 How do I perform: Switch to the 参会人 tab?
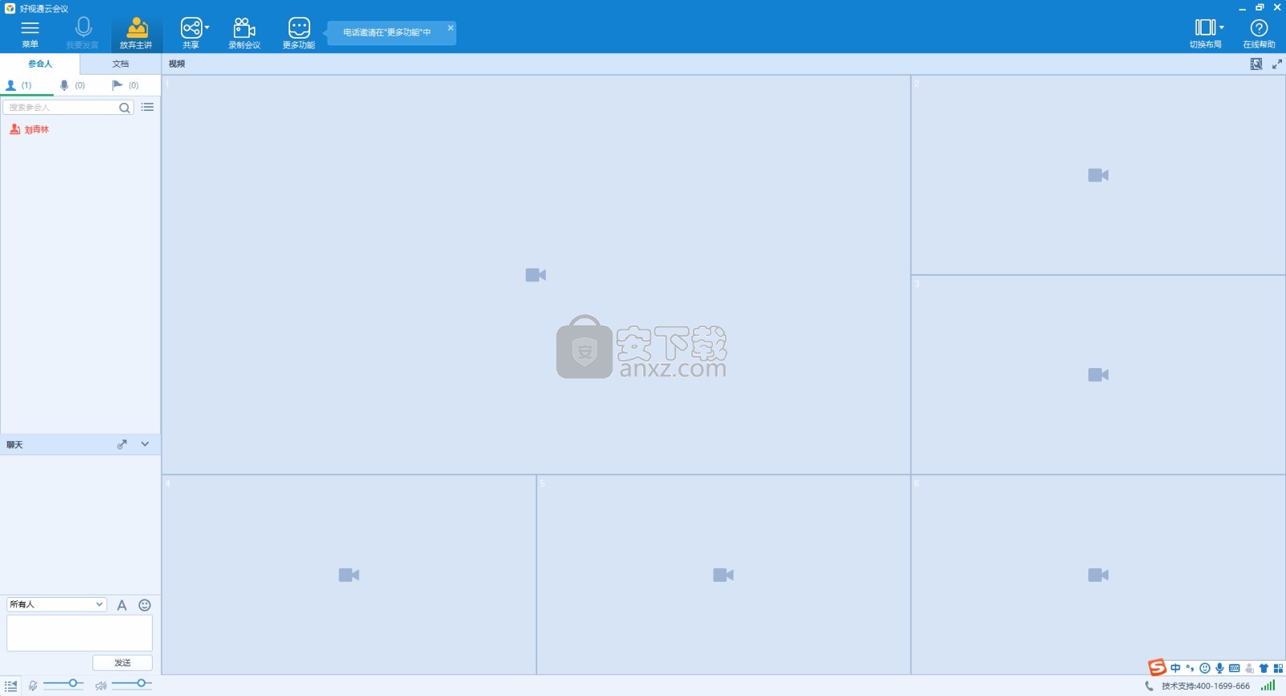point(40,63)
